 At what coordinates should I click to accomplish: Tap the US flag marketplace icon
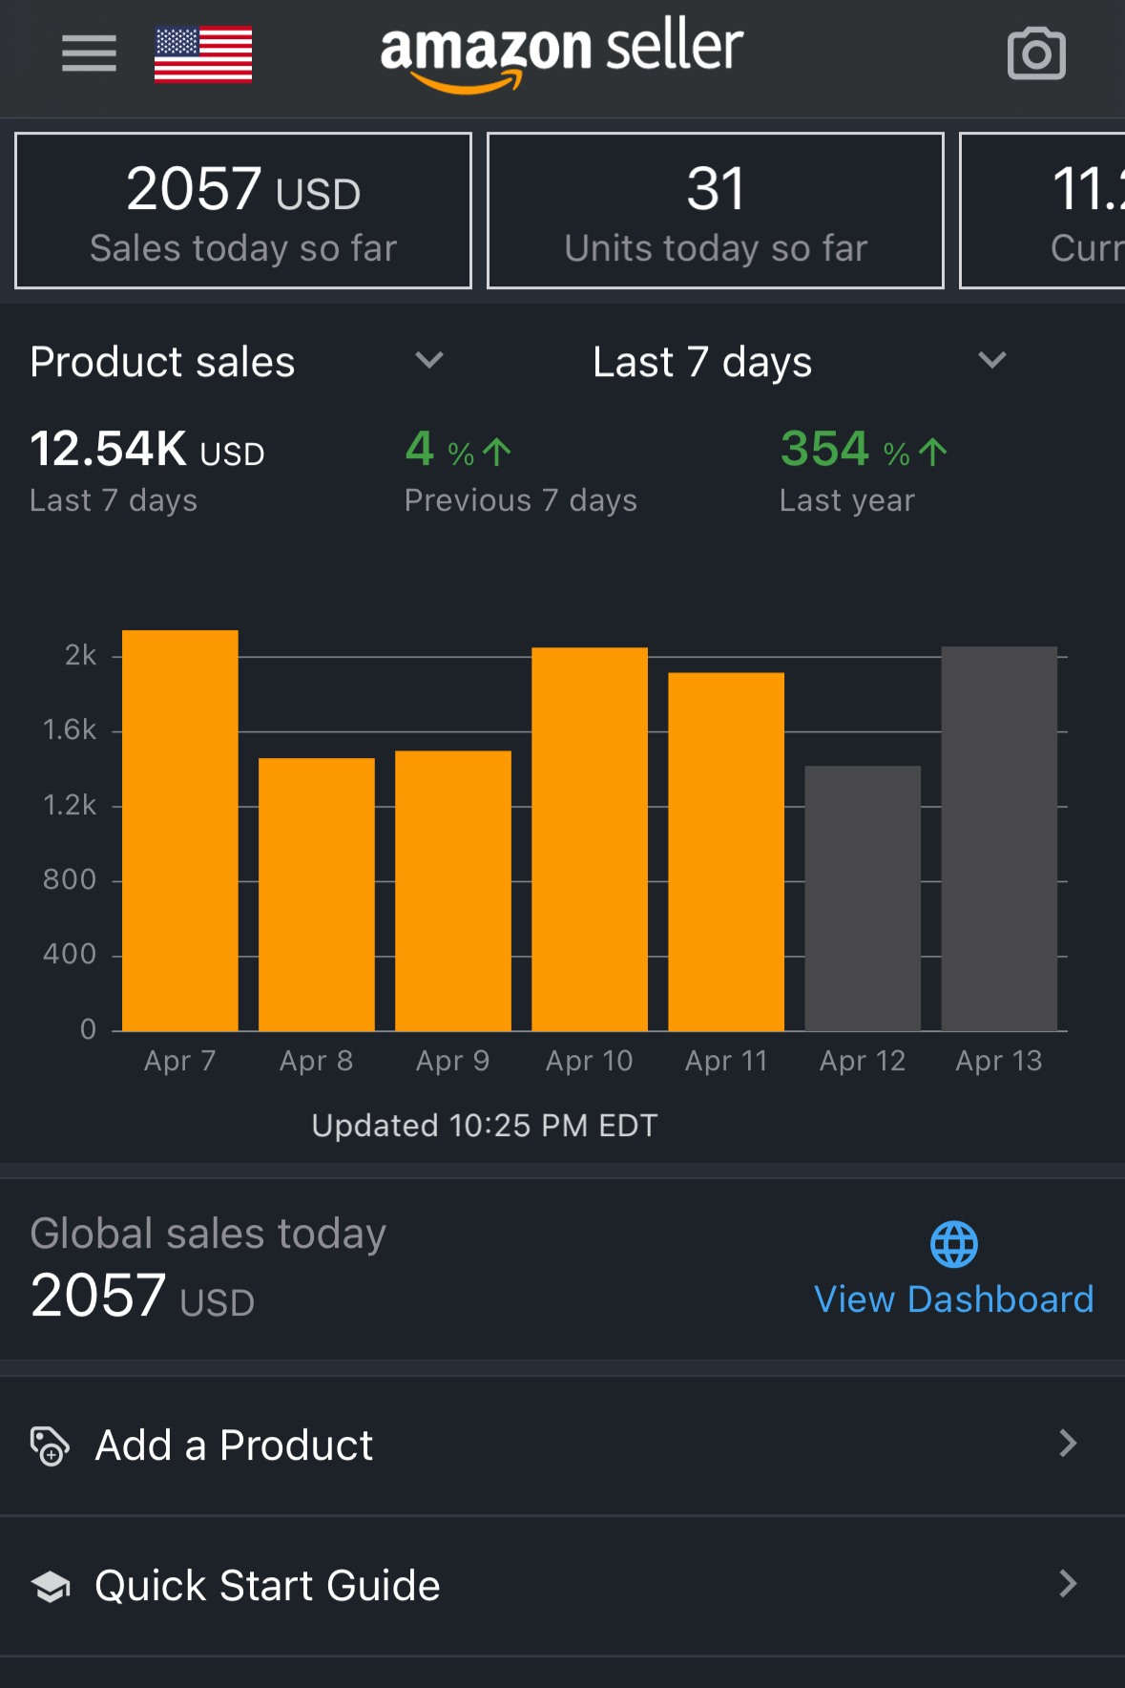(x=203, y=54)
